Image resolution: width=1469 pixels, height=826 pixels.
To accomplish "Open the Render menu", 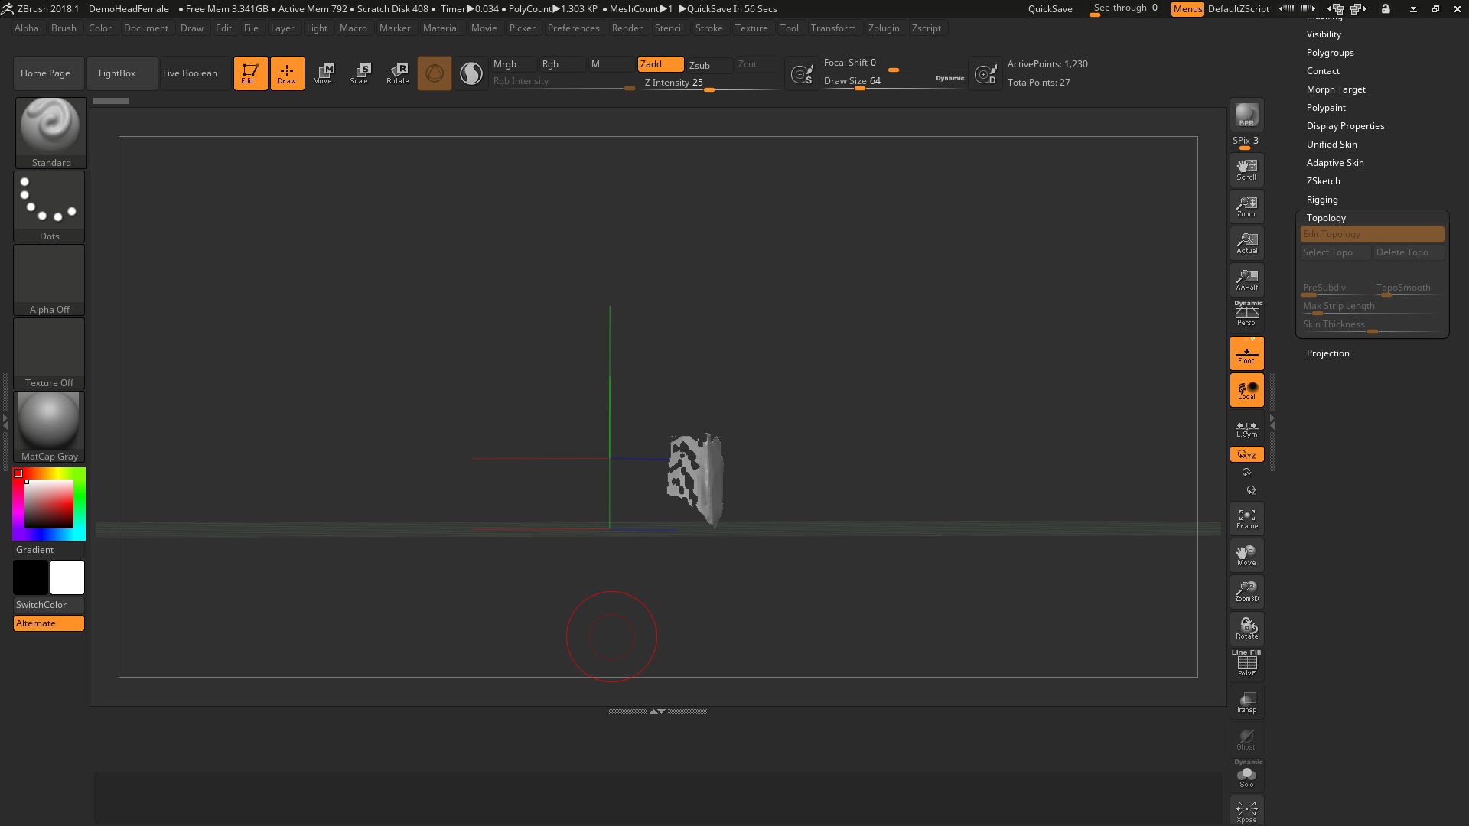I will click(627, 28).
